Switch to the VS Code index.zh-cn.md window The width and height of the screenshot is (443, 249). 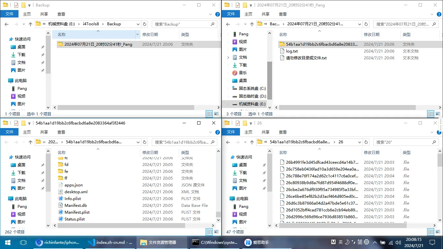click(x=110, y=242)
